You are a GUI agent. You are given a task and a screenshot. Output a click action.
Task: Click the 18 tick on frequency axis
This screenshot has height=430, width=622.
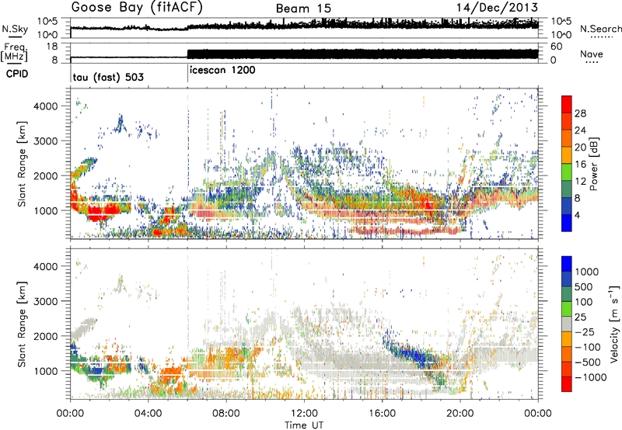click(x=51, y=47)
